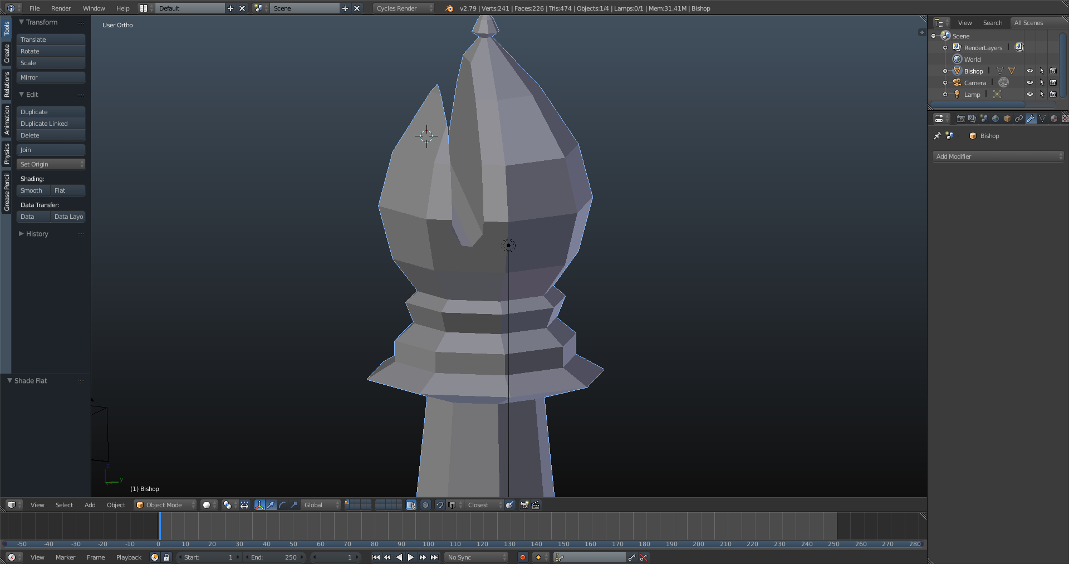The height and width of the screenshot is (564, 1069).
Task: Toggle Bishop selectability arrow icon
Action: 1042,71
